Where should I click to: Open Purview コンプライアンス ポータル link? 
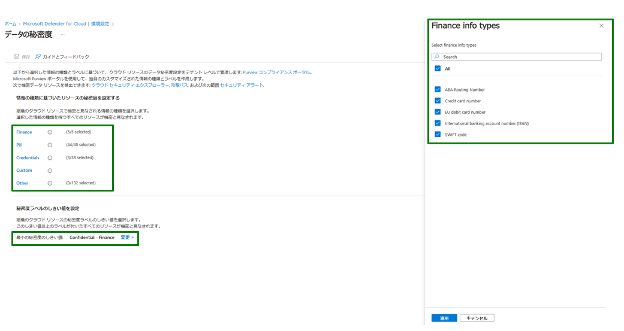click(276, 72)
